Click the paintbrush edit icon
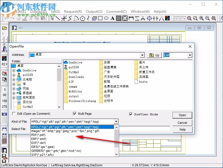This screenshot has width=223, height=168. 25,18
